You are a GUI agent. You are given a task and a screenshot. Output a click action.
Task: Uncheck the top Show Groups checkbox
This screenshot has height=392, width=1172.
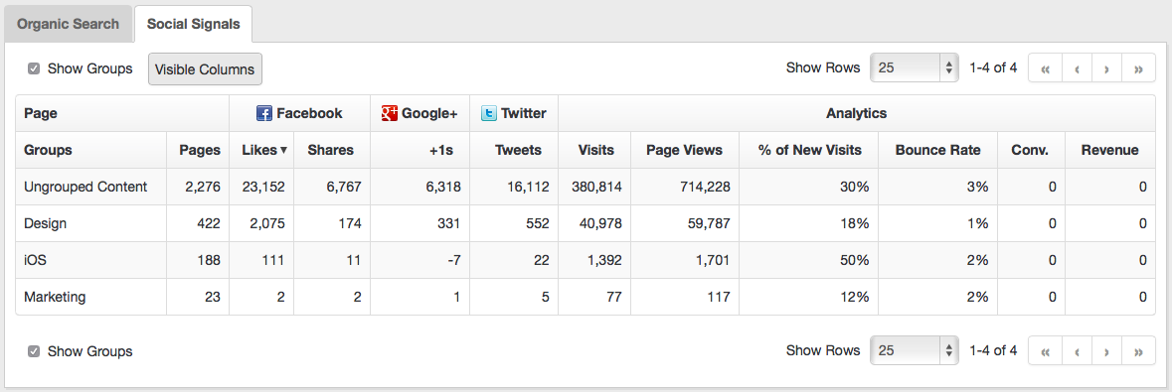coord(34,68)
